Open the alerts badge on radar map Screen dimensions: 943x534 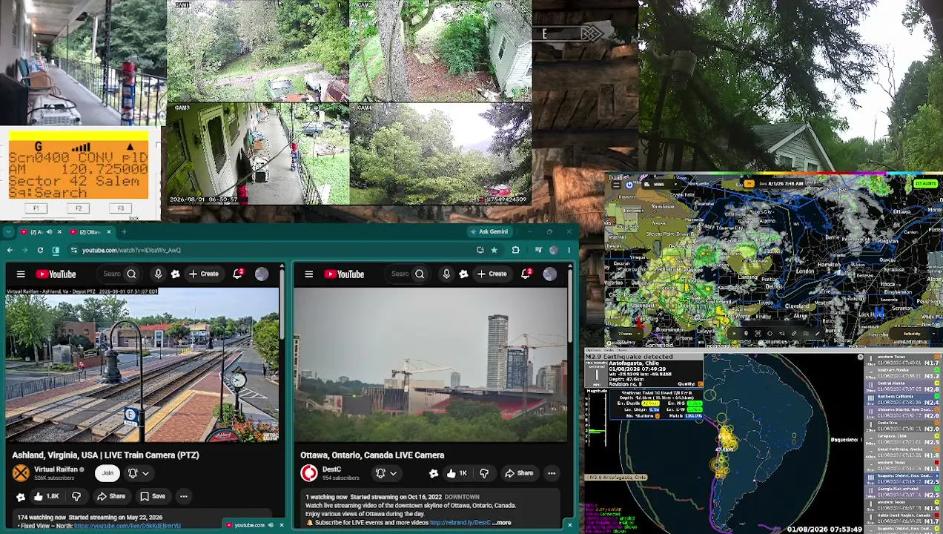click(925, 183)
